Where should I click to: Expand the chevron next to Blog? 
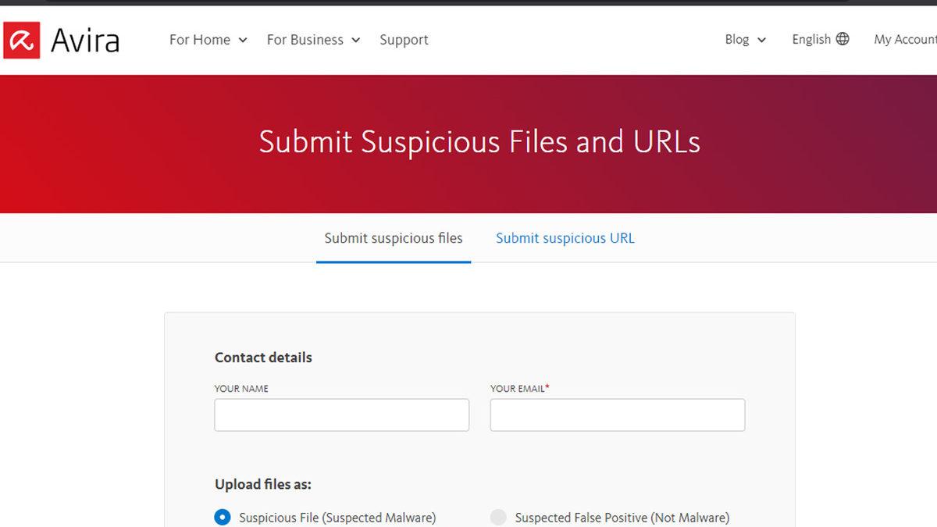762,41
